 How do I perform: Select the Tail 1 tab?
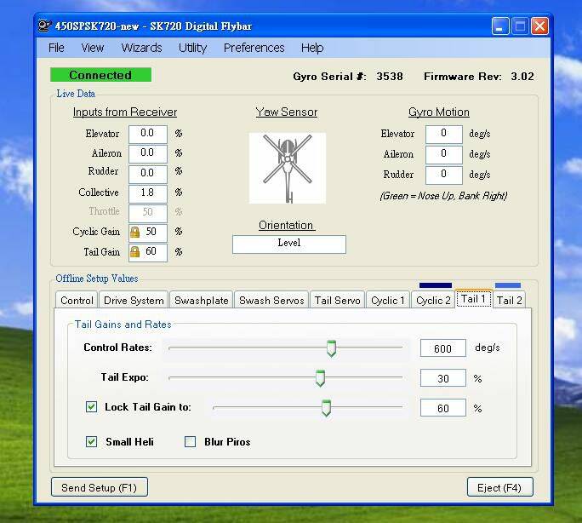pyautogui.click(x=474, y=299)
